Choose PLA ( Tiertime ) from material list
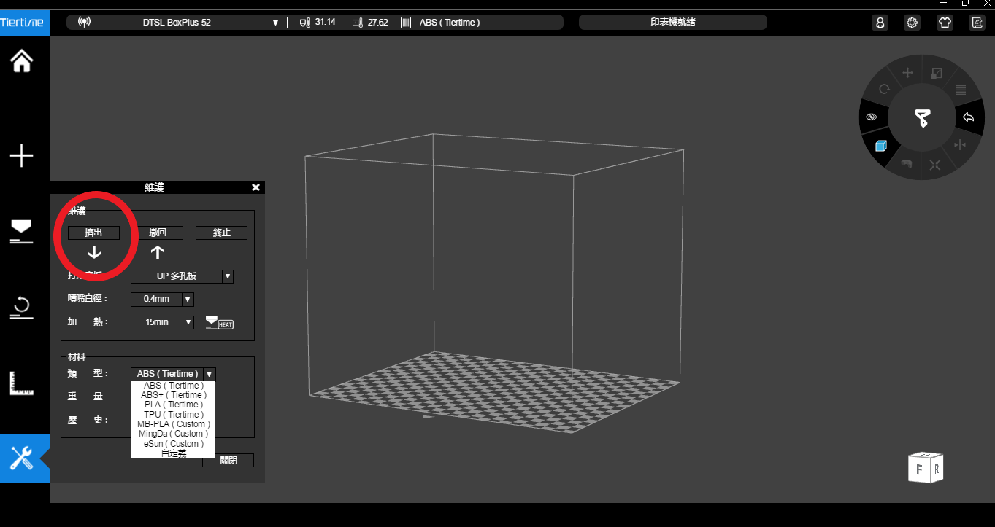Viewport: 995px width, 527px height. (173, 405)
